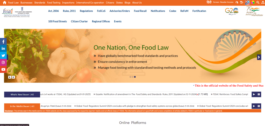The image size is (265, 126).
Task: Open Act, 2006 page
Action: click(x=53, y=11)
